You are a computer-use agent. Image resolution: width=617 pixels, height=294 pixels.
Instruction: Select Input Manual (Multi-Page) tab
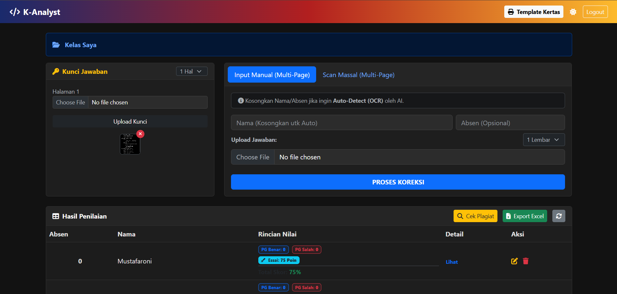coord(272,75)
